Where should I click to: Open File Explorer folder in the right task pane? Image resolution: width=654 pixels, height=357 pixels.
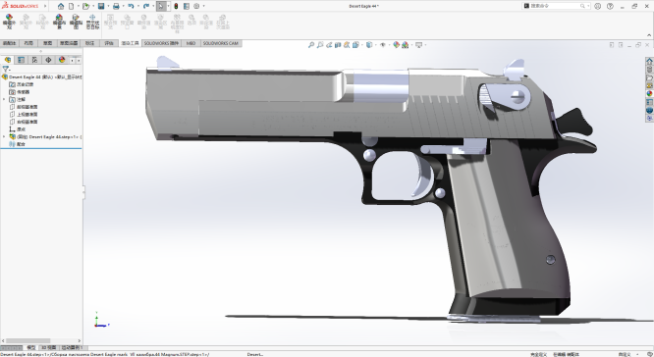click(649, 77)
